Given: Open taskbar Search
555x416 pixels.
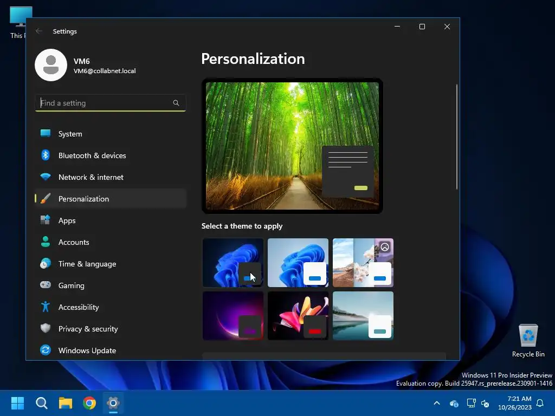Looking at the screenshot, I should 41,403.
